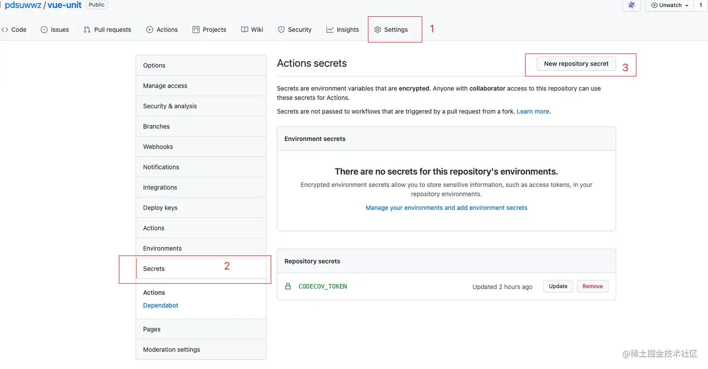Select Dependabot under Secrets
708x369 pixels.
161,305
